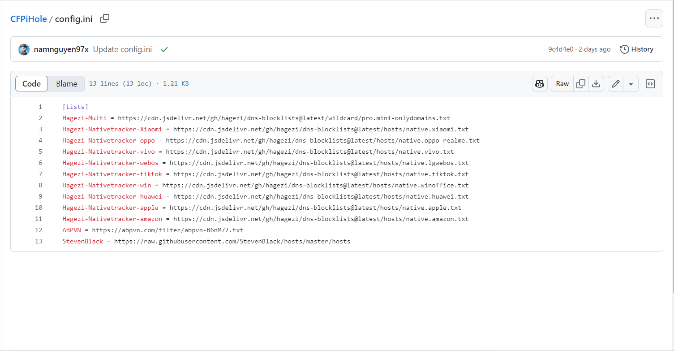Select line number 5
Viewport: 674px width, 351px height.
pyautogui.click(x=40, y=152)
